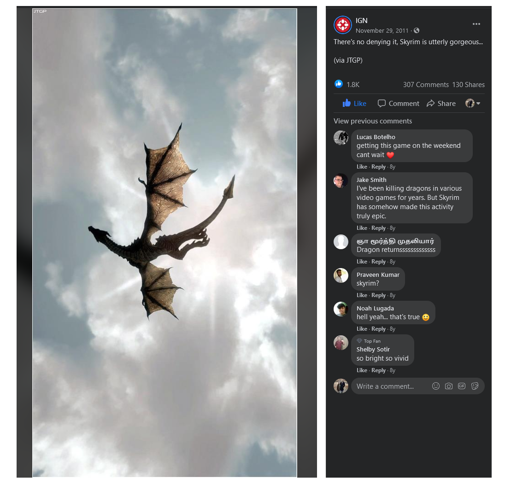Attach a photo using the camera icon
Image resolution: width=511 pixels, height=485 pixels.
click(449, 386)
